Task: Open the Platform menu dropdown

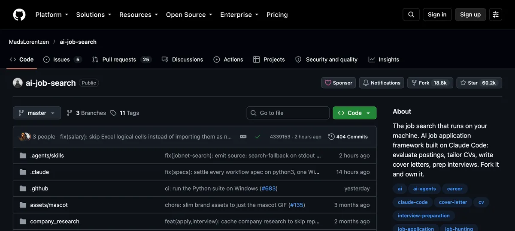Action: (52, 15)
